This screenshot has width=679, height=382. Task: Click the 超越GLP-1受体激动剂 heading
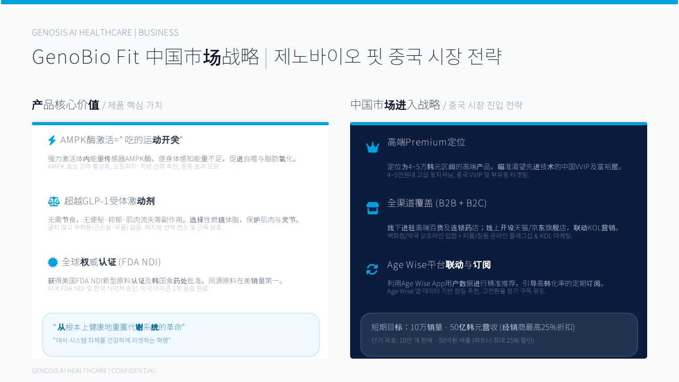click(x=109, y=201)
